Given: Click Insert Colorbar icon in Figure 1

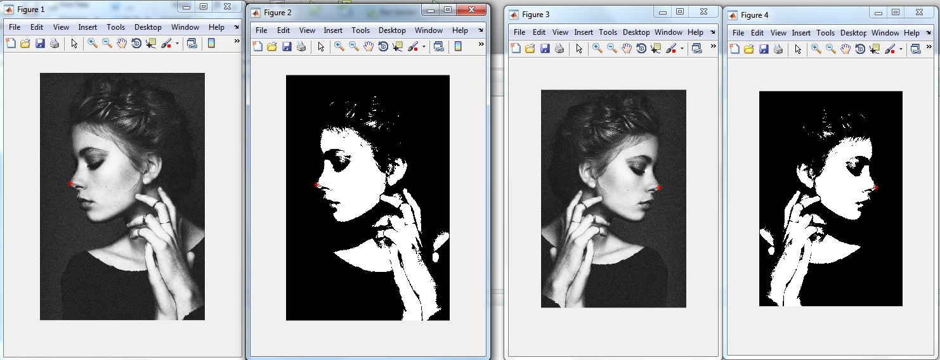Looking at the screenshot, I should [x=211, y=43].
